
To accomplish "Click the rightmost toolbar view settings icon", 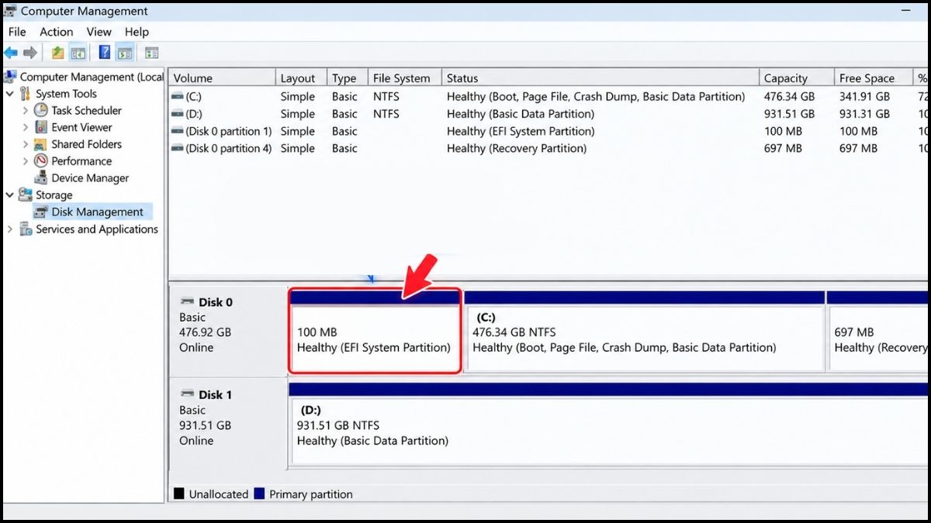I will pos(152,53).
